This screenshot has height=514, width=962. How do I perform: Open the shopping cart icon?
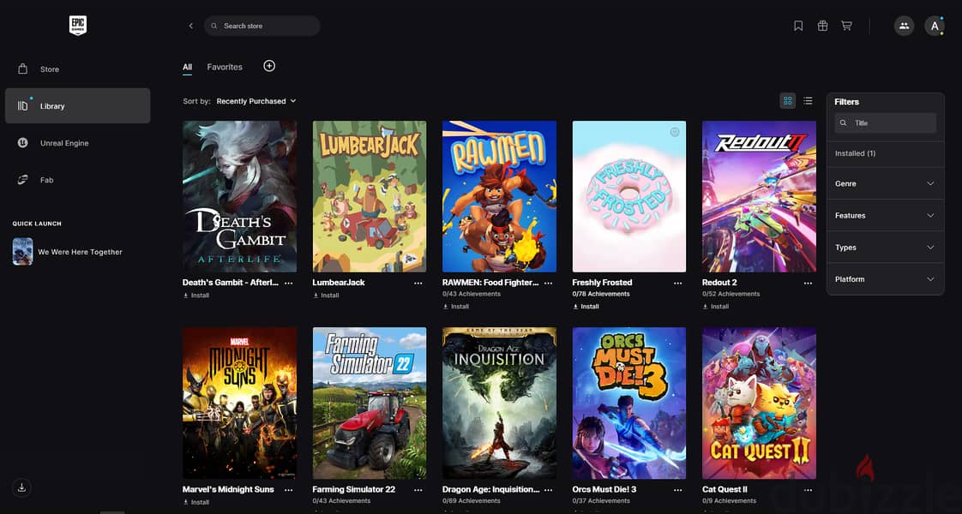coord(846,26)
